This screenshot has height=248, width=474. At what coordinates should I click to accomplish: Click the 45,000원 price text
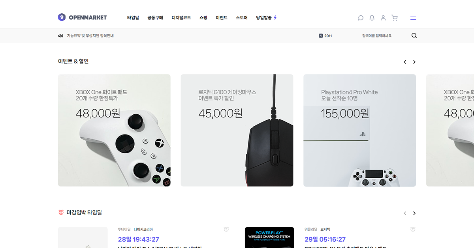point(220,114)
